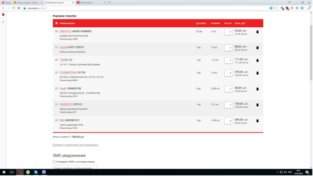Viewport: 313px width, 176px height.
Task: Add a sidebar item with plus icon
Action: coord(3,22)
